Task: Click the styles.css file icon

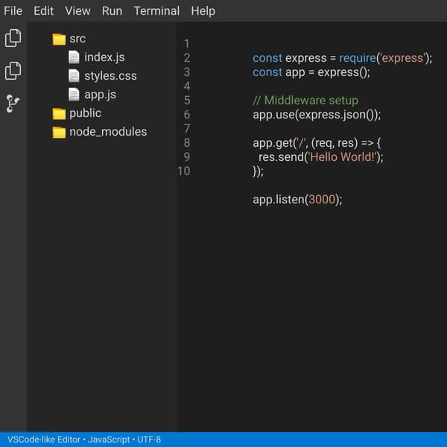Action: coord(74,76)
